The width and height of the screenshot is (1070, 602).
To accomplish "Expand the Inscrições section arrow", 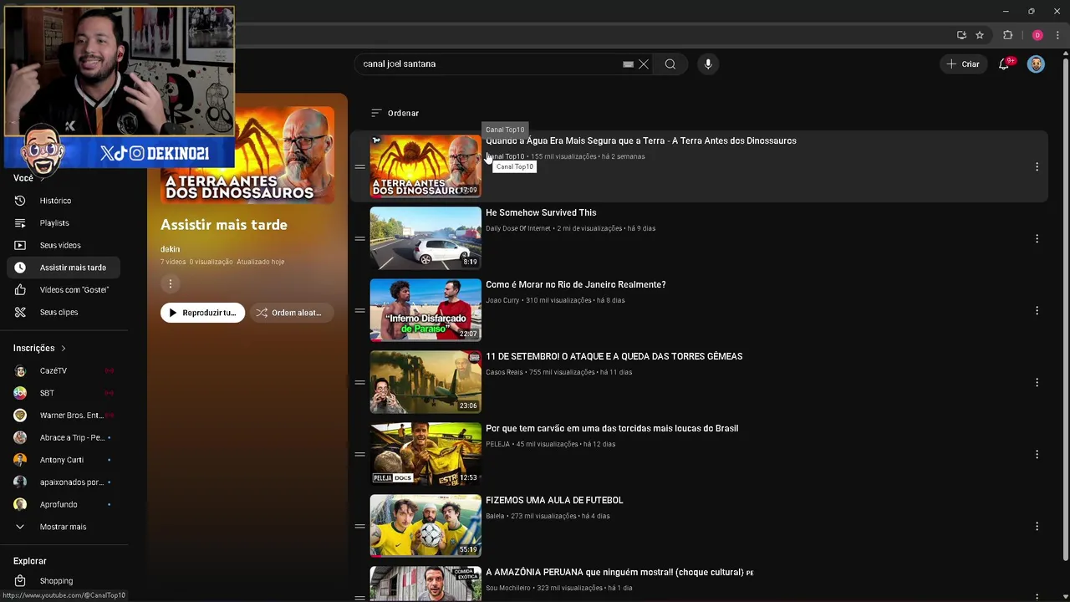I will 63,349.
